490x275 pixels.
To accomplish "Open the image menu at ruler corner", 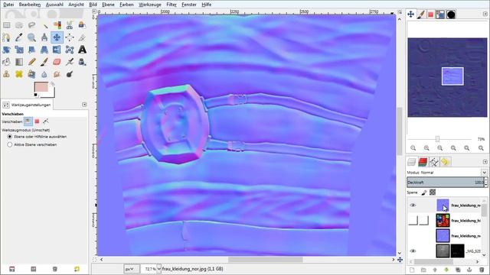I will coord(94,11).
